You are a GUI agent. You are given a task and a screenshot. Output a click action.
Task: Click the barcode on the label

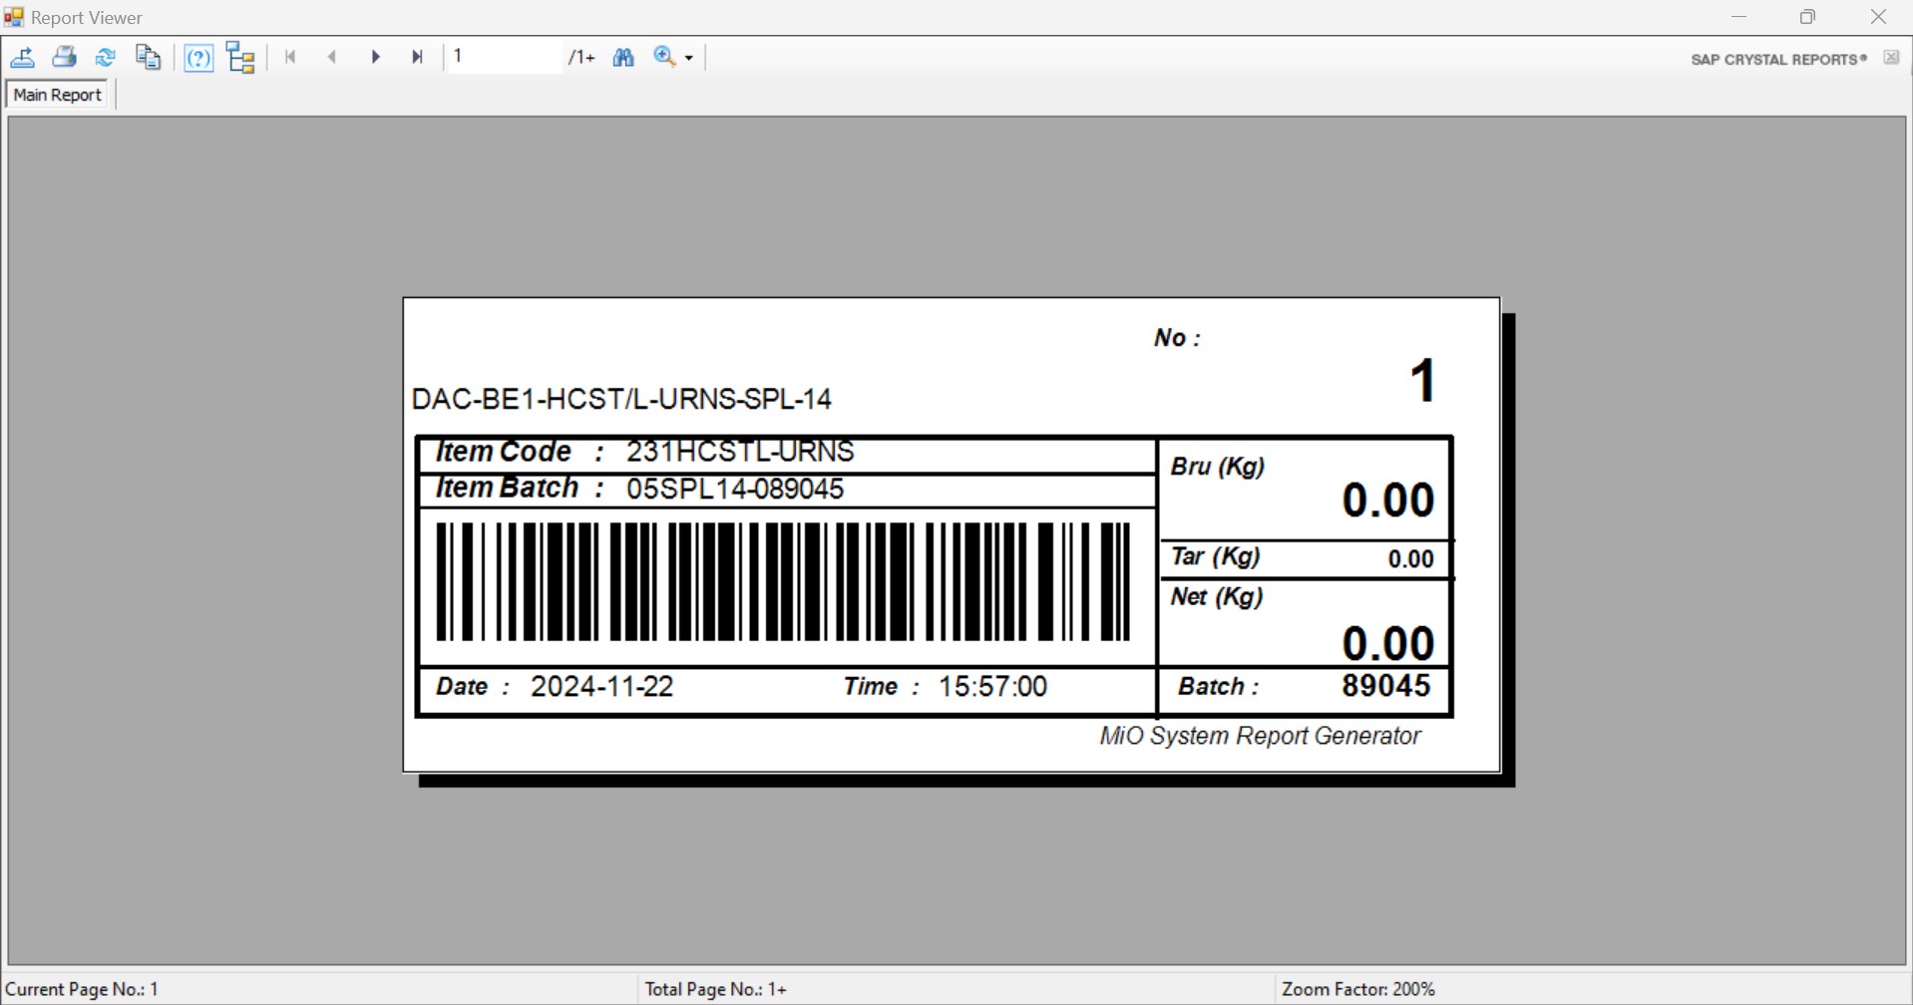[784, 581]
